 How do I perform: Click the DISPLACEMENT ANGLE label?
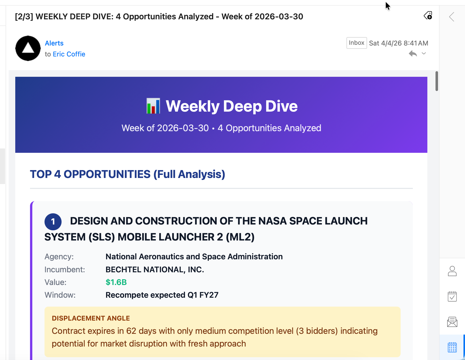coord(91,318)
